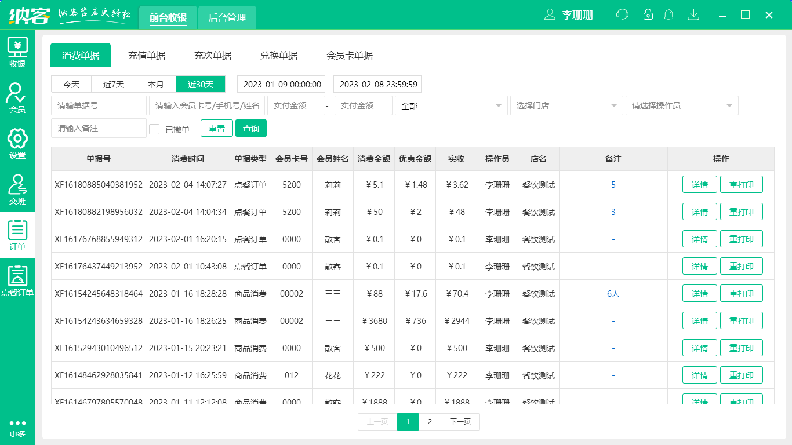Switch to the 充值单据 tab
Image resolution: width=792 pixels, height=445 pixels.
[x=147, y=56]
